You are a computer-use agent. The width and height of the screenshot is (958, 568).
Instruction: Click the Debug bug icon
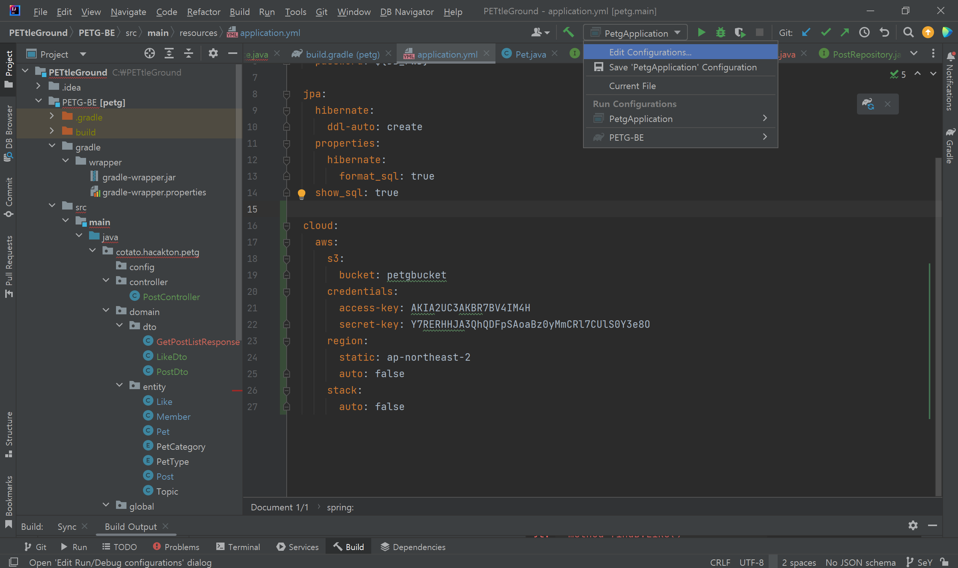720,33
